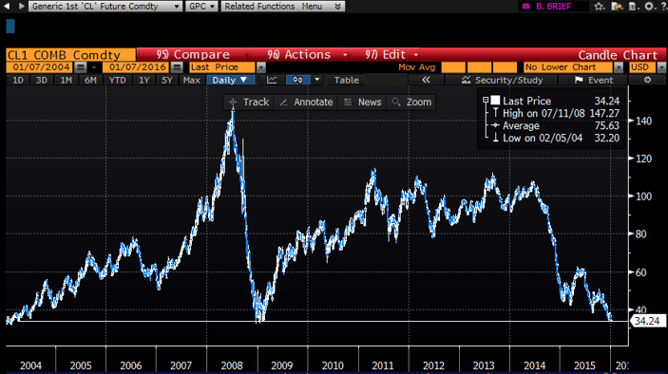Select the 6M range
This screenshot has width=668, height=374.
tap(90, 80)
